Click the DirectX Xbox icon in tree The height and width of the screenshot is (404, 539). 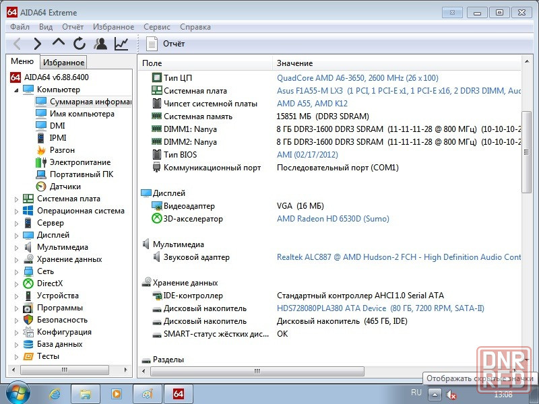(x=28, y=283)
